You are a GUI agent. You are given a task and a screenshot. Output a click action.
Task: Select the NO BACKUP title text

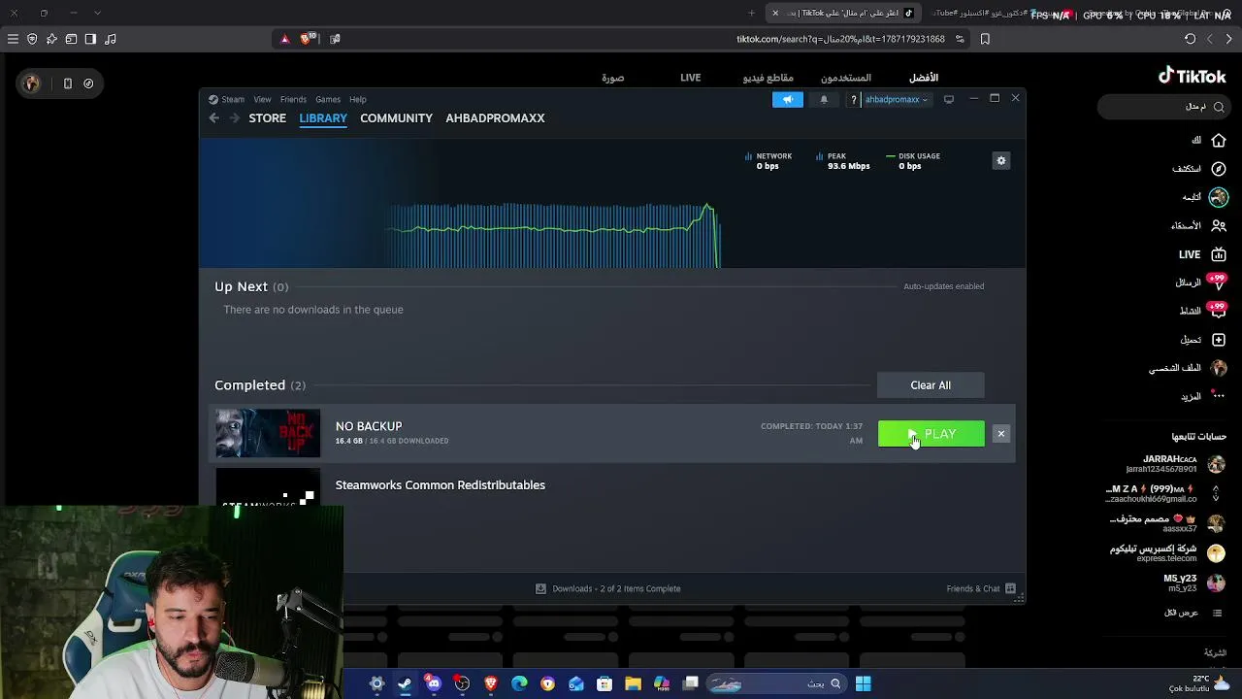(x=369, y=426)
